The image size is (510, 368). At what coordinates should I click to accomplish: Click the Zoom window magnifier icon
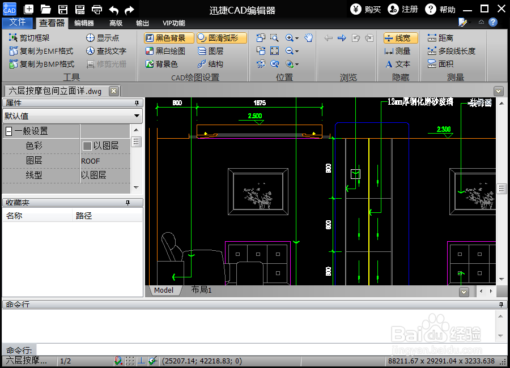tap(274, 38)
